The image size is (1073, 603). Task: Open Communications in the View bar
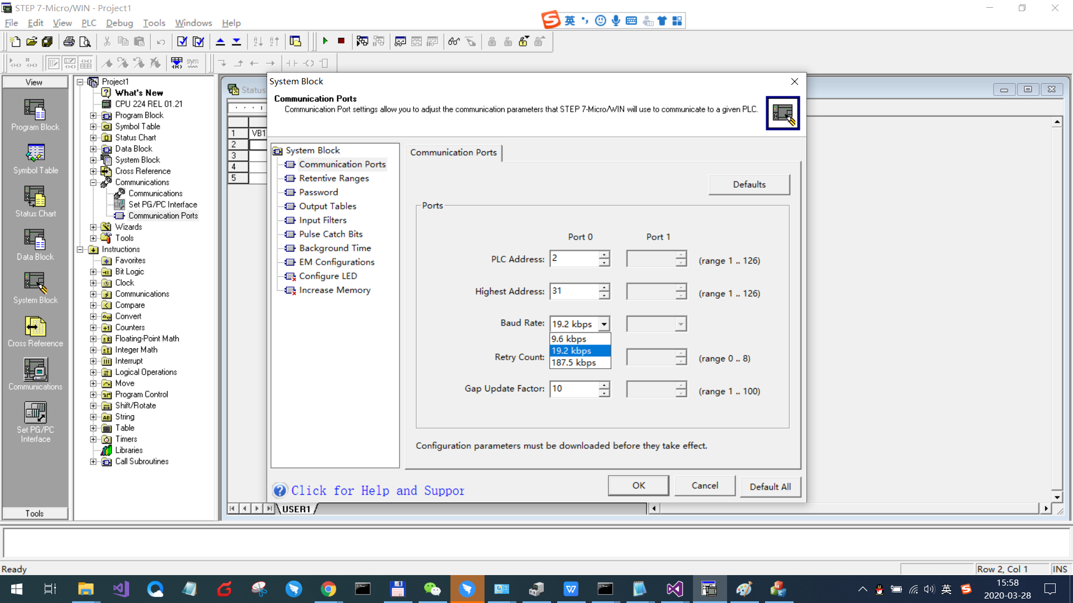click(x=35, y=375)
